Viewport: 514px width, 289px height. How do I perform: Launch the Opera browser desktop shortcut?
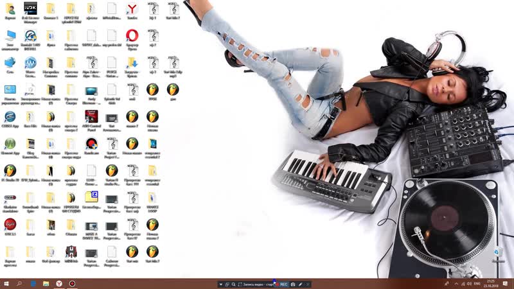132,36
